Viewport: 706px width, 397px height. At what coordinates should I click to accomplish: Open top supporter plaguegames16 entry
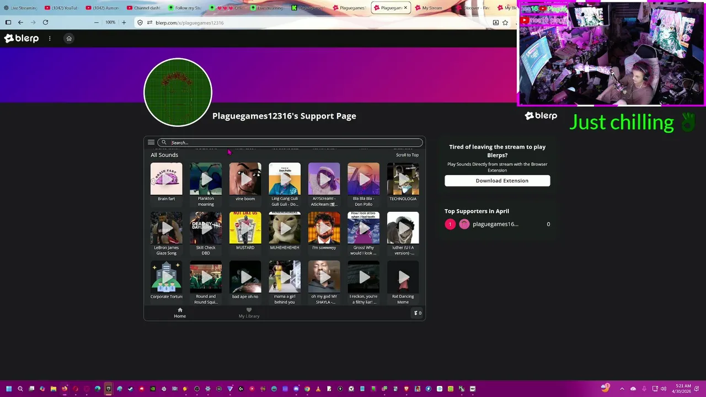coord(497,224)
